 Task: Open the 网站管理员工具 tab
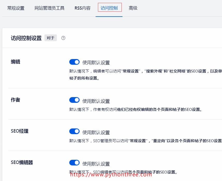coord(49,8)
